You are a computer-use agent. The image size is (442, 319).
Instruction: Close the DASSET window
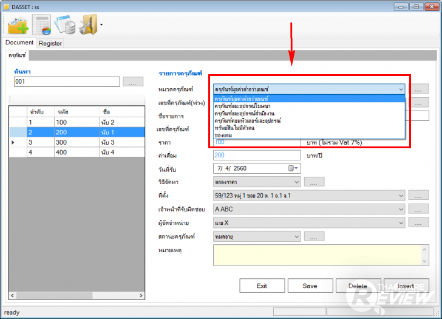point(431,7)
